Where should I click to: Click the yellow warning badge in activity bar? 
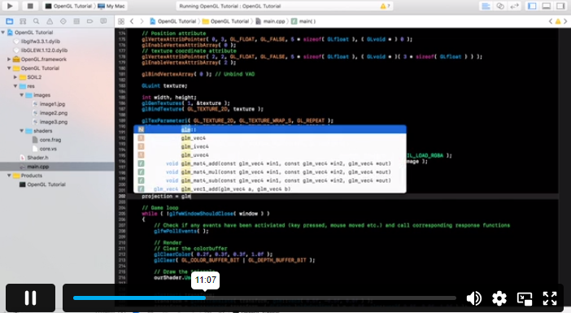(385, 7)
